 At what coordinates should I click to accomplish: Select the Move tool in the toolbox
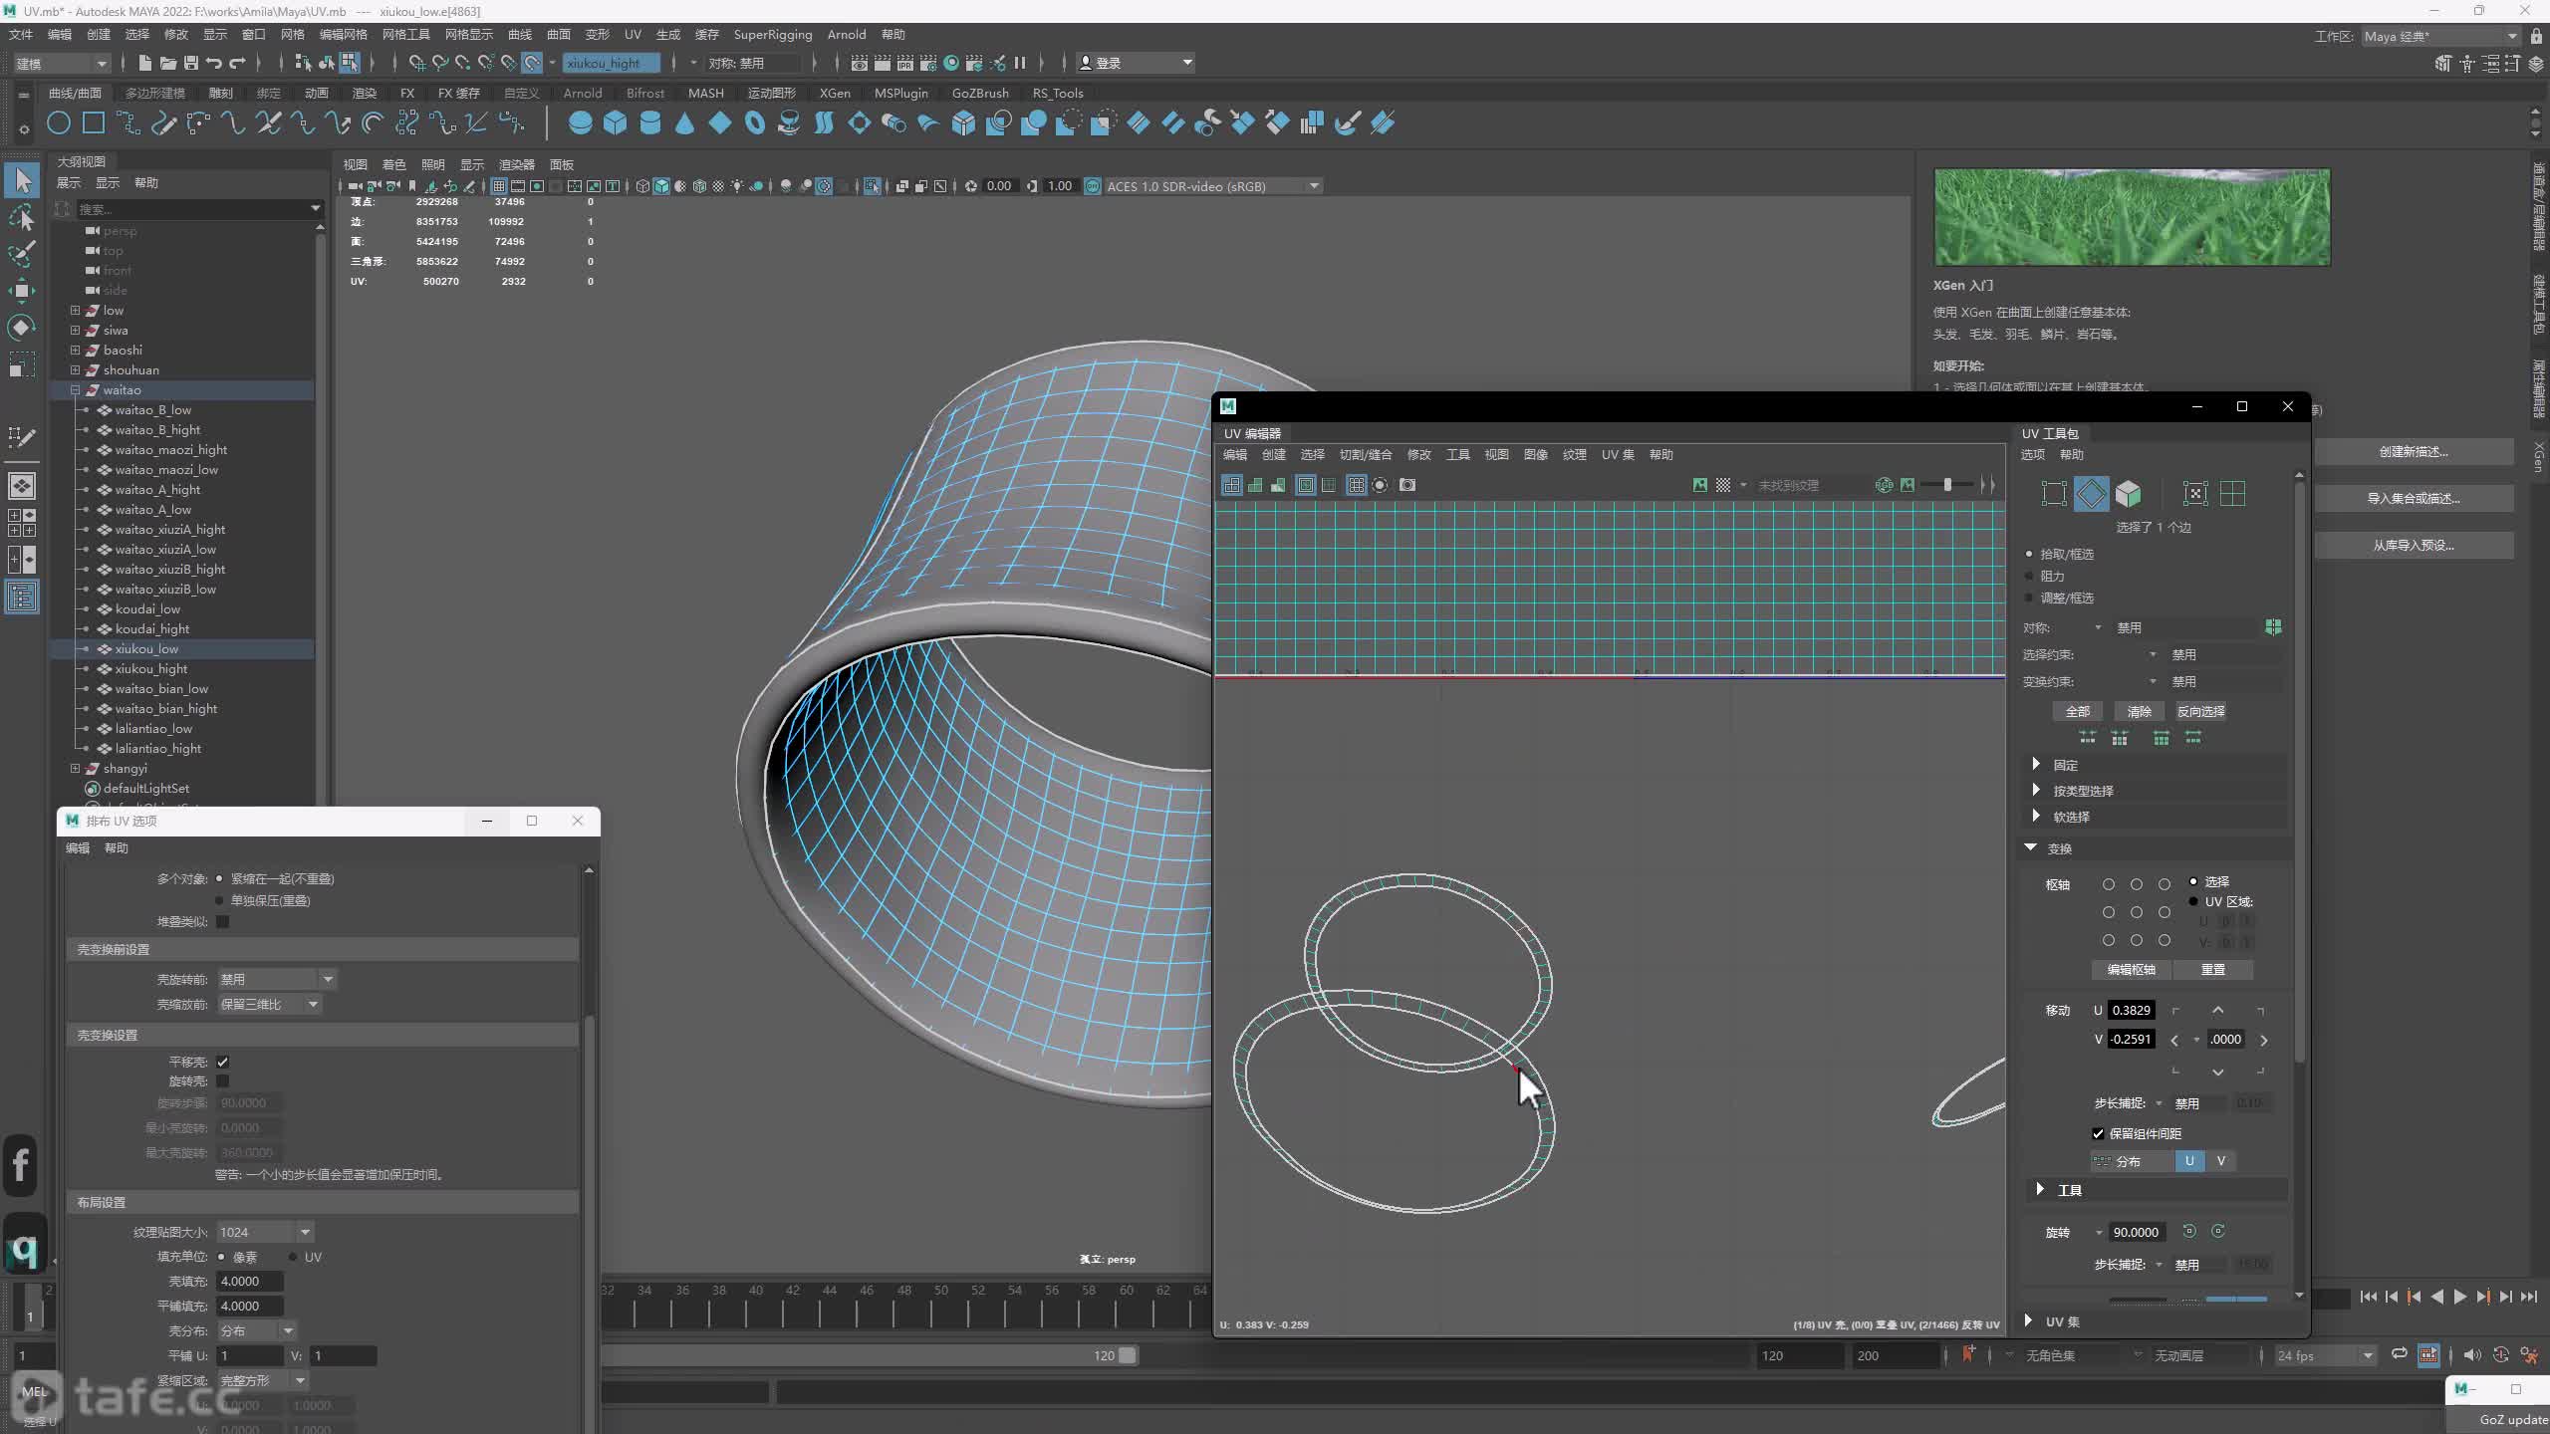tap(22, 291)
